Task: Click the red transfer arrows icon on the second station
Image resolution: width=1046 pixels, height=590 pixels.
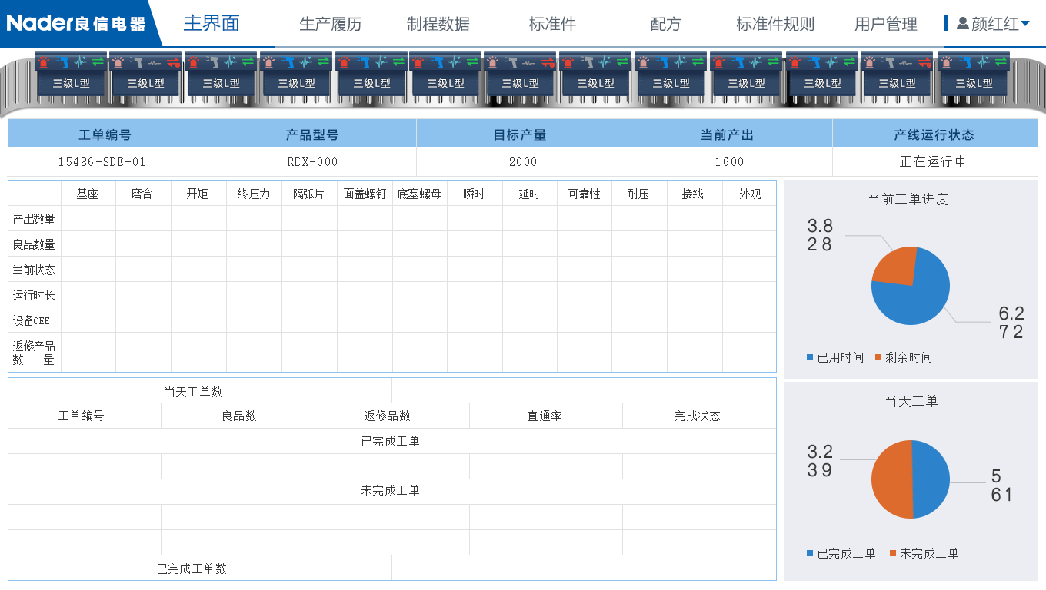Action: (173, 61)
